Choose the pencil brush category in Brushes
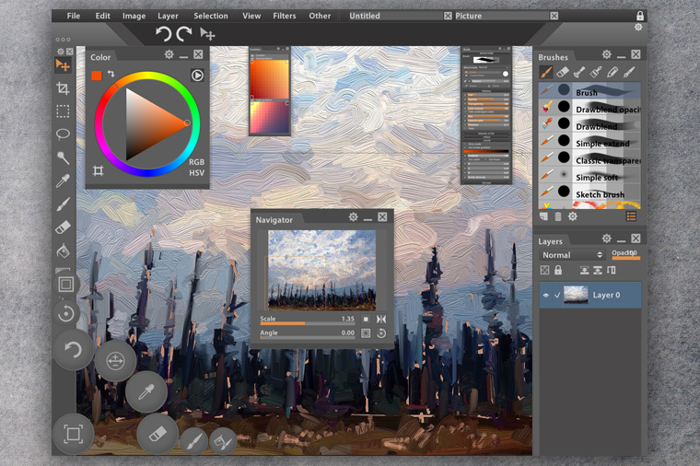Viewport: 700px width, 466px height. pyautogui.click(x=612, y=72)
